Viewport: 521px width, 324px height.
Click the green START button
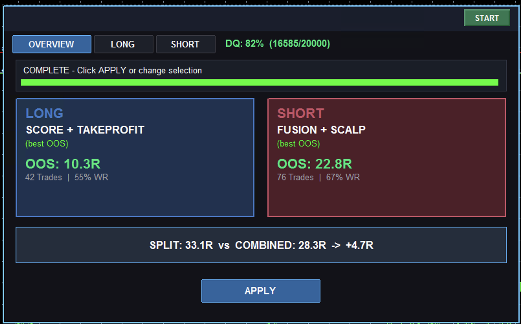pos(487,18)
